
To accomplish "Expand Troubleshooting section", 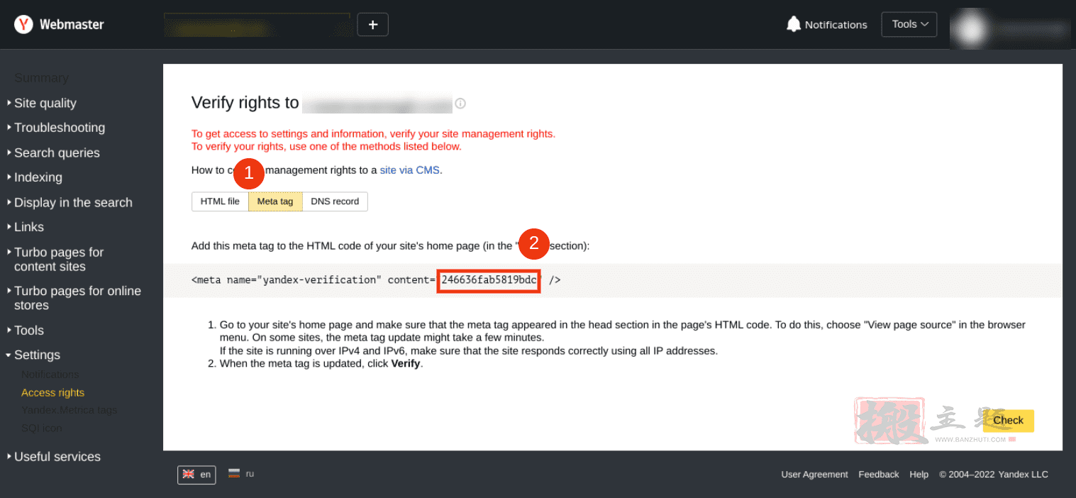I will [60, 128].
